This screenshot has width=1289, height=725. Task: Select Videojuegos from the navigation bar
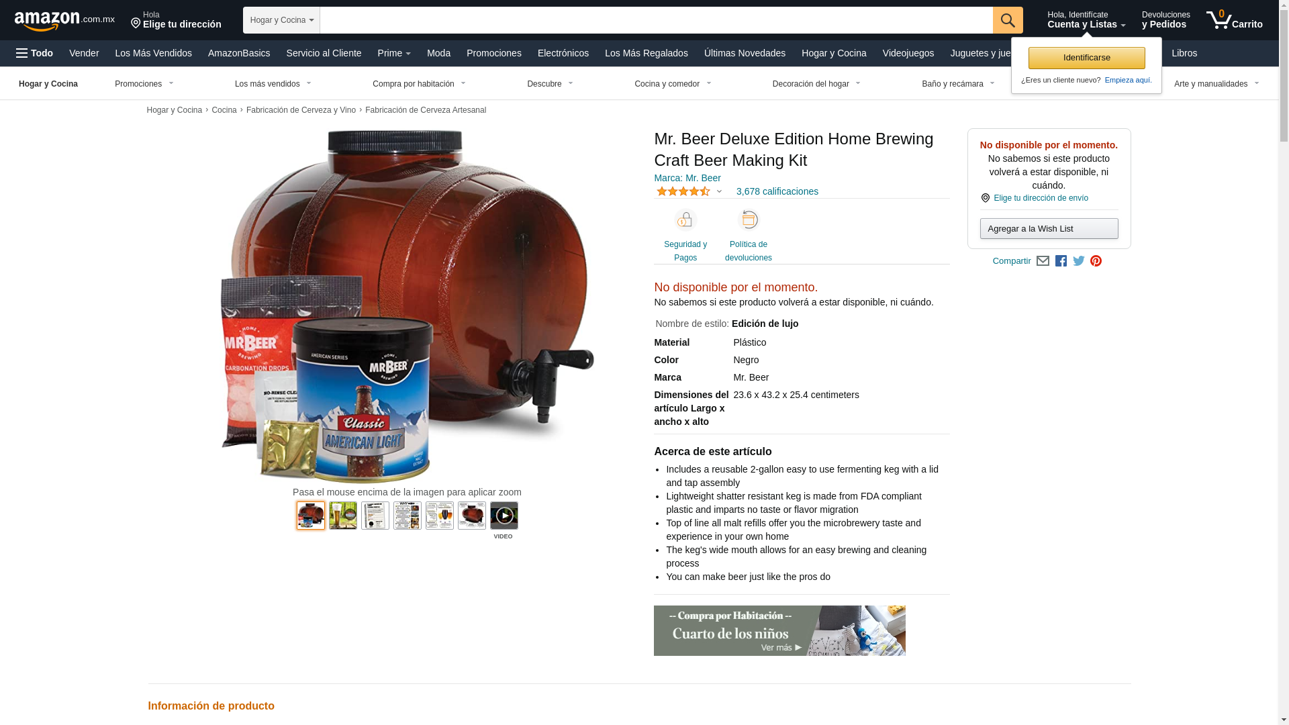(x=908, y=53)
